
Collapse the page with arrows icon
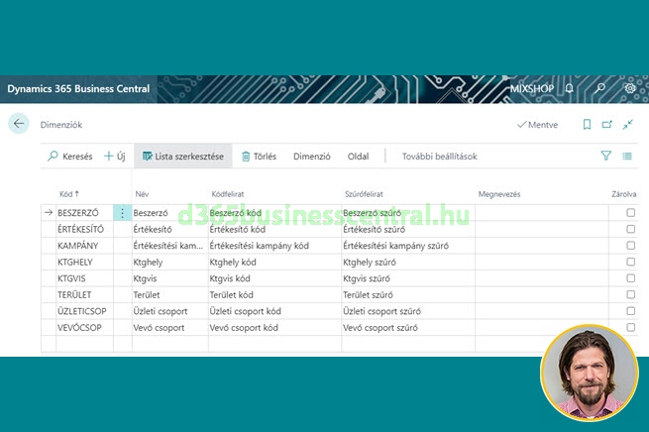[628, 125]
